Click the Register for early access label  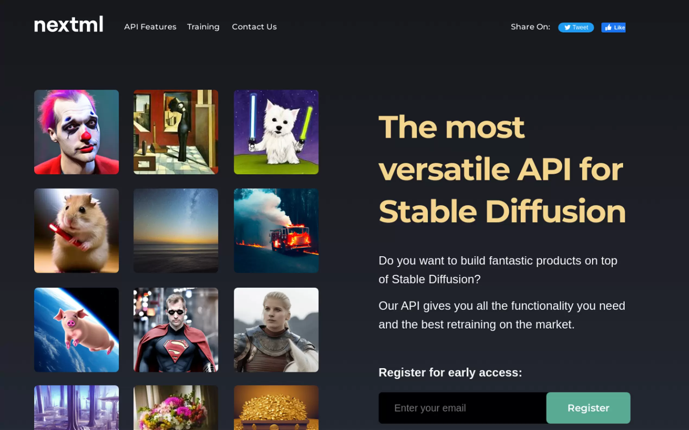[x=450, y=373]
